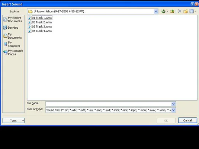Expand the File name history dropdown
Viewport: 199px width, 149px height.
coord(173,104)
